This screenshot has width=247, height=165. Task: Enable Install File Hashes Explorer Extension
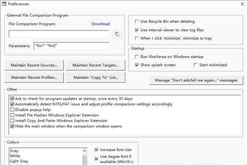coord(12,115)
